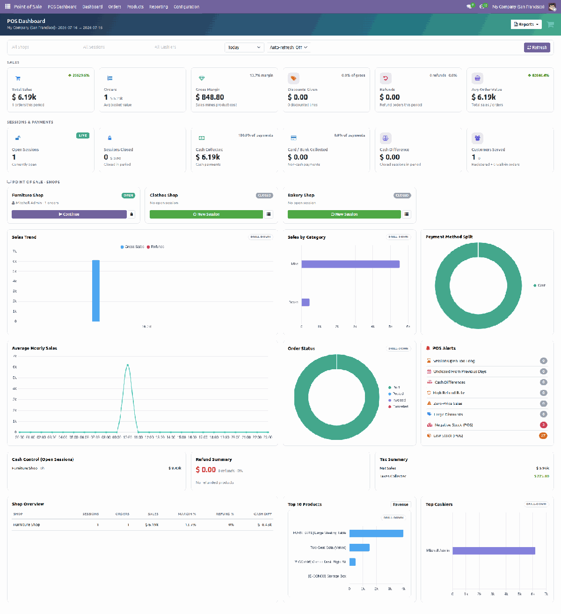Toggle Revenue mode on Top 10 Products
Image resolution: width=561 pixels, height=614 pixels.
pyautogui.click(x=401, y=504)
